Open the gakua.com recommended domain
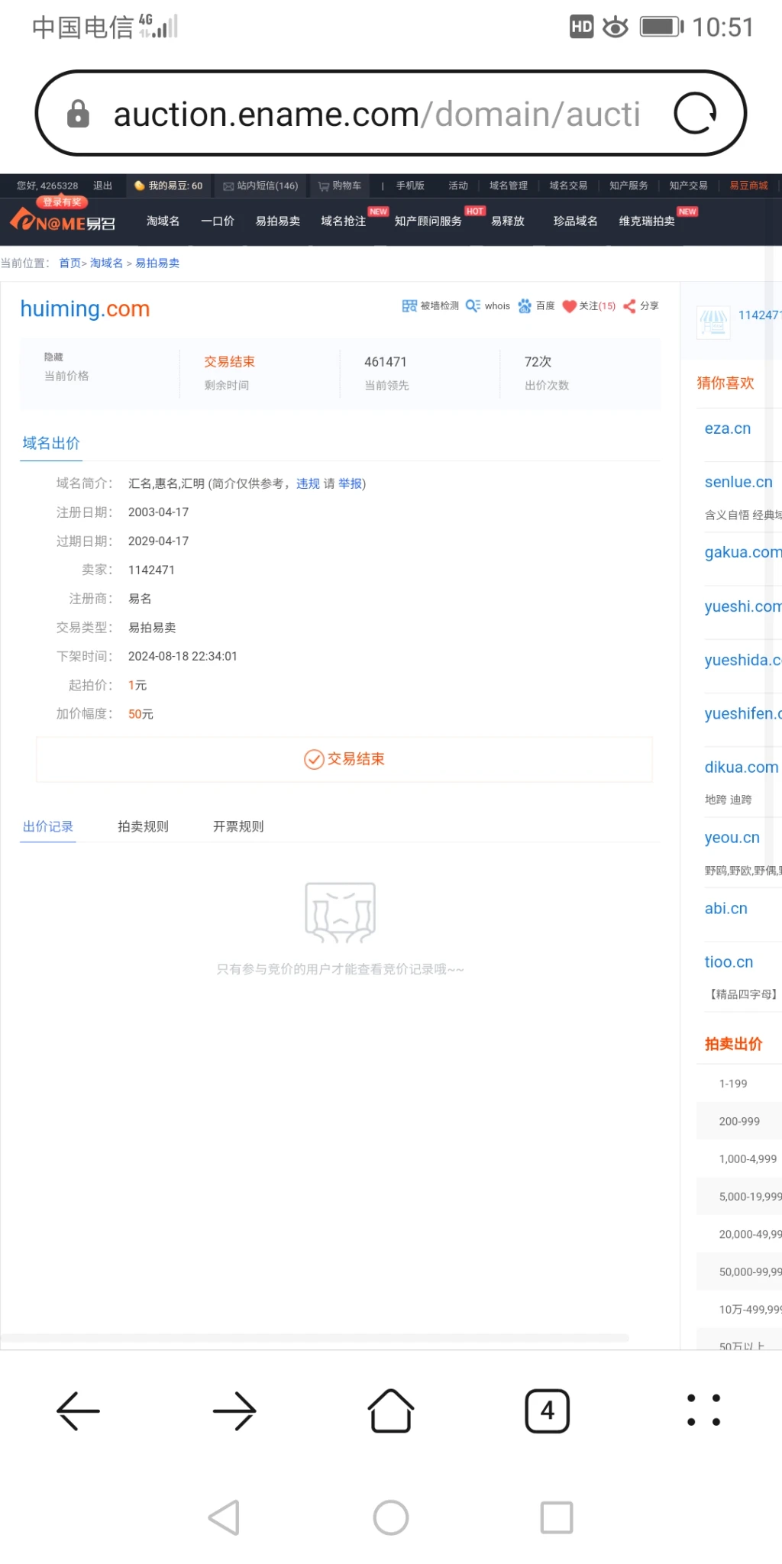The width and height of the screenshot is (782, 1564). (x=742, y=552)
